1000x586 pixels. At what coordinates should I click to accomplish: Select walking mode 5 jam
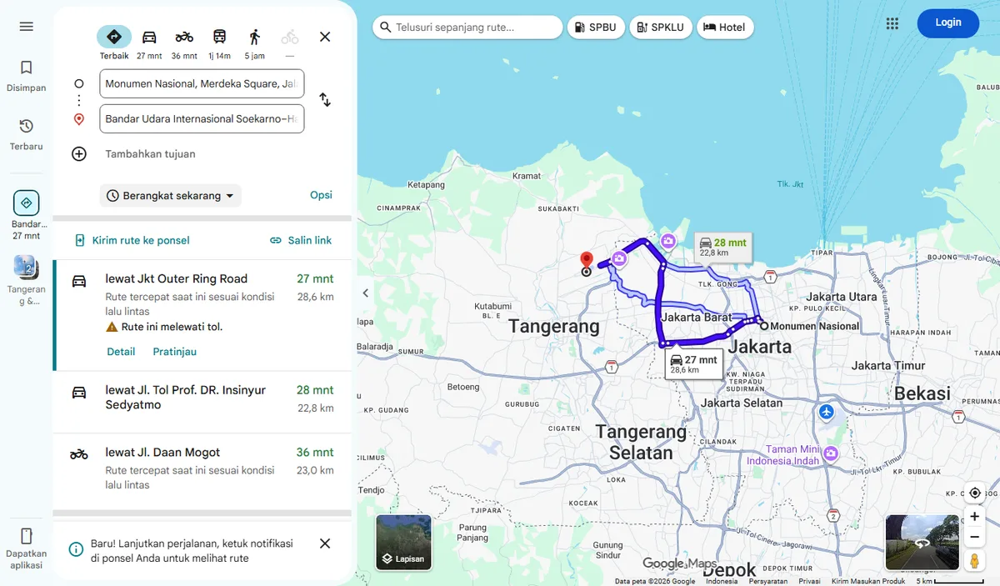[254, 43]
